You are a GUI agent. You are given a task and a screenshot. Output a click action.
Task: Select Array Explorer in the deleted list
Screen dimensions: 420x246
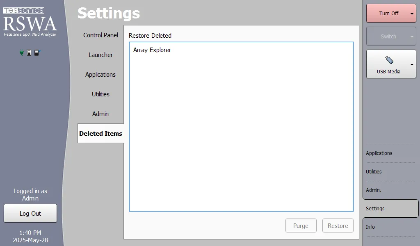point(152,50)
